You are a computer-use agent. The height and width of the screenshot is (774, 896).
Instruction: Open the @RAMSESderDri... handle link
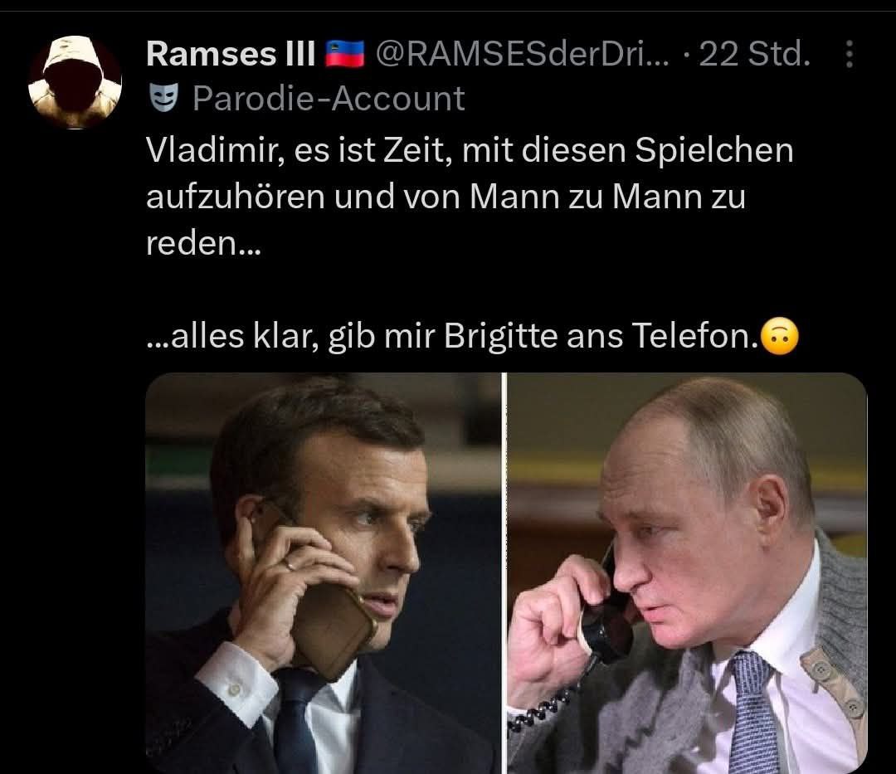click(523, 54)
